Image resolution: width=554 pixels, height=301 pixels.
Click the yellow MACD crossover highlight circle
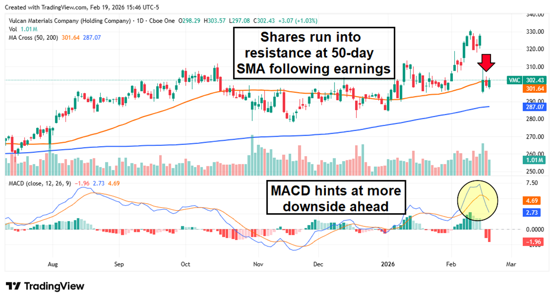[477, 200]
